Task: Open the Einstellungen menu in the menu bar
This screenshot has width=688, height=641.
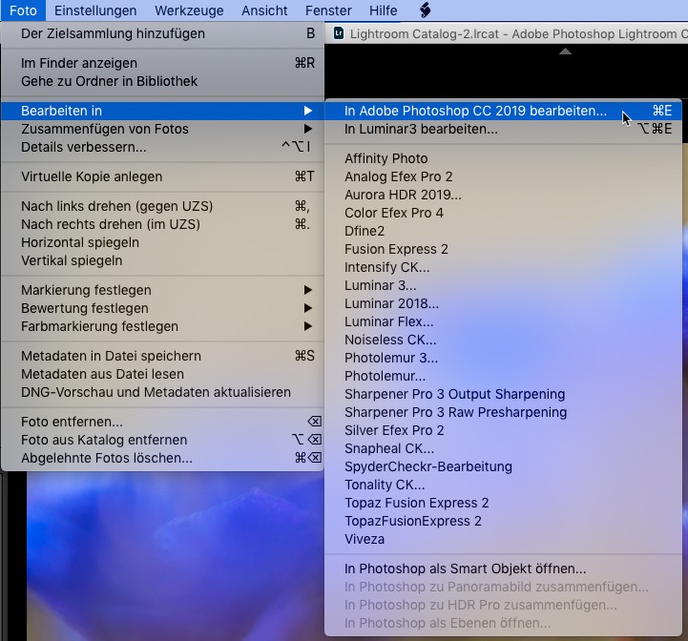Action: (x=94, y=10)
